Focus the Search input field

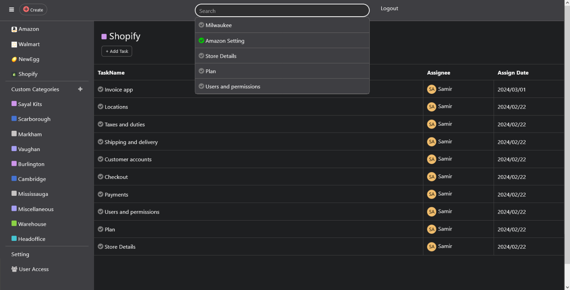282,11
